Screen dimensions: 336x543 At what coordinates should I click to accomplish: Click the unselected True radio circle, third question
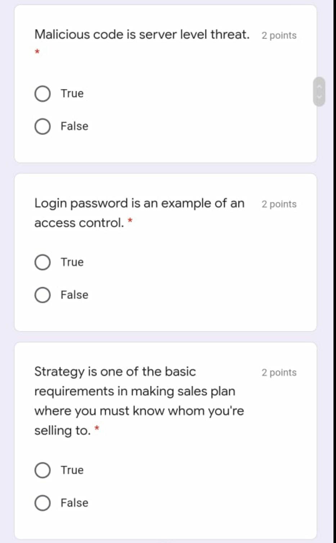(x=42, y=469)
